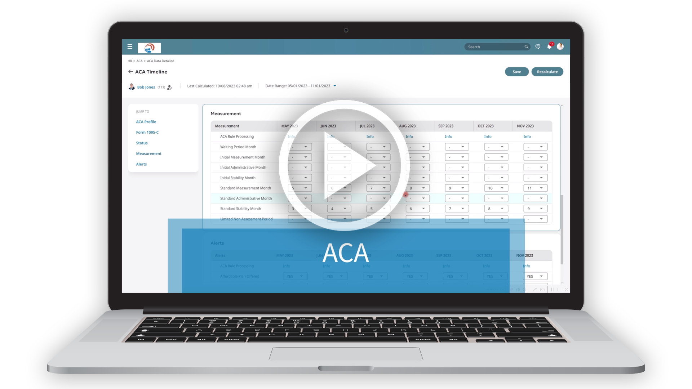
Task: Click the edit pencil icon next to Bob Jones
Action: click(170, 87)
